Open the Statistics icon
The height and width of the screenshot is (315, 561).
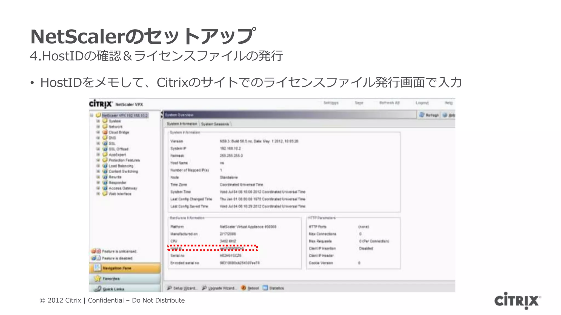tap(265, 288)
